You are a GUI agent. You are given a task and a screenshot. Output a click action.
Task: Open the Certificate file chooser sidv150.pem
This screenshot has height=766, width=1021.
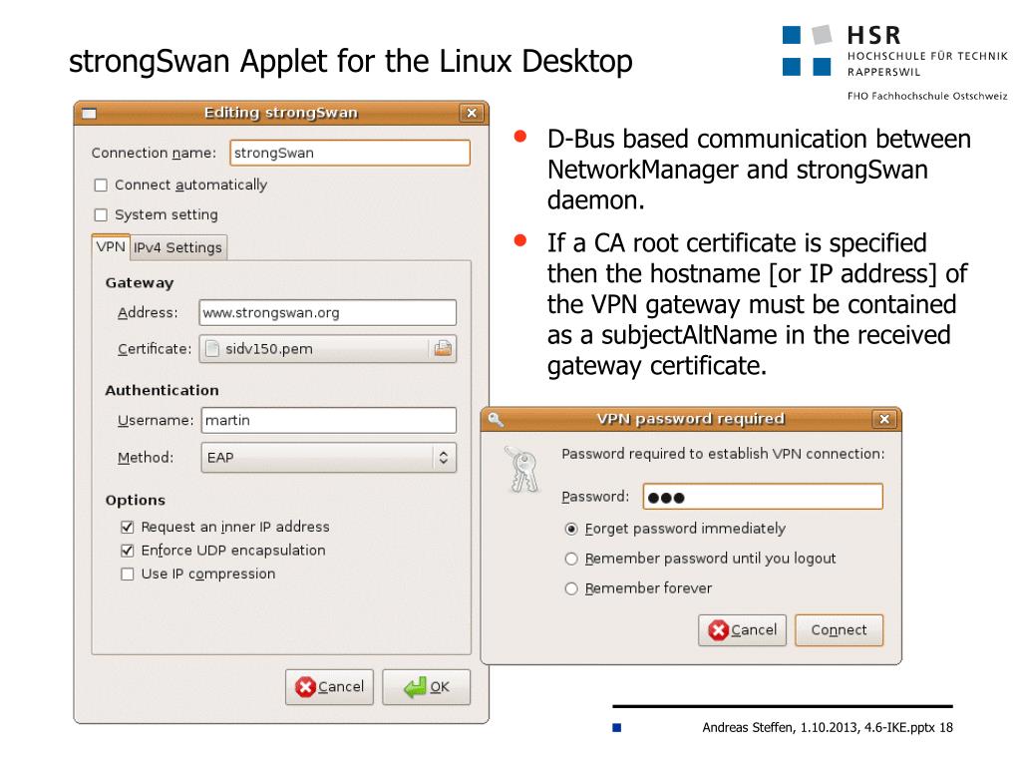(327, 349)
